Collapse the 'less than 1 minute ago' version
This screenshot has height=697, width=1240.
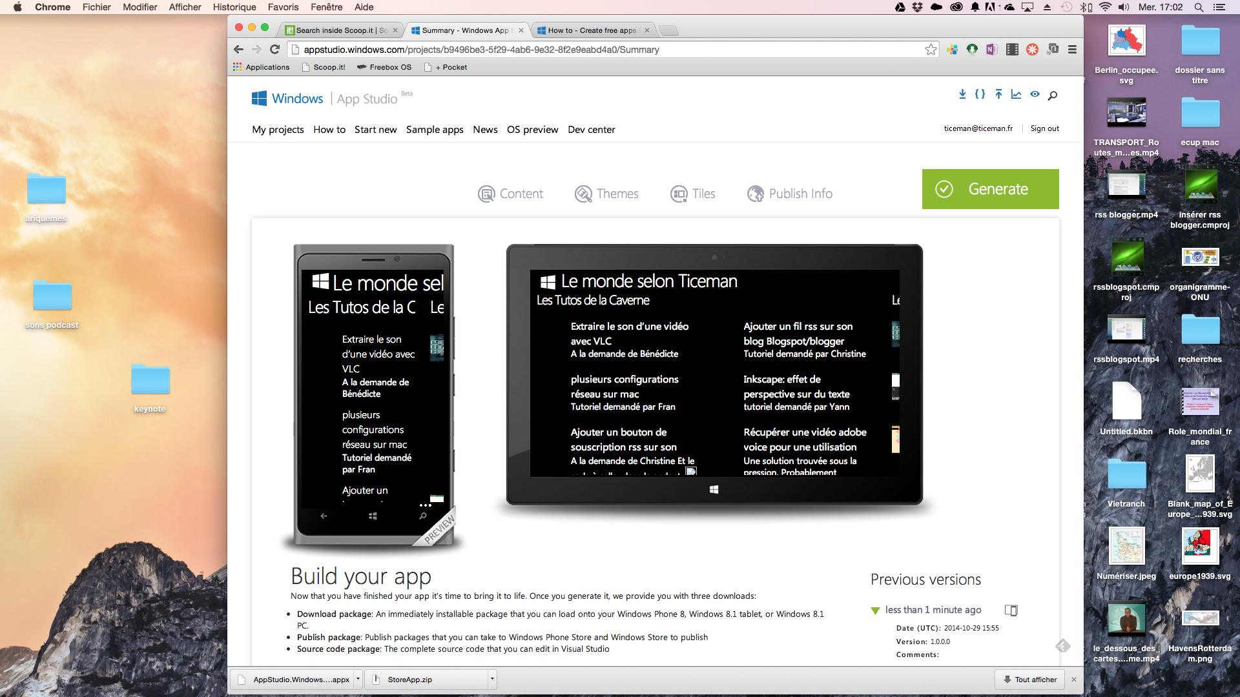[x=875, y=611]
